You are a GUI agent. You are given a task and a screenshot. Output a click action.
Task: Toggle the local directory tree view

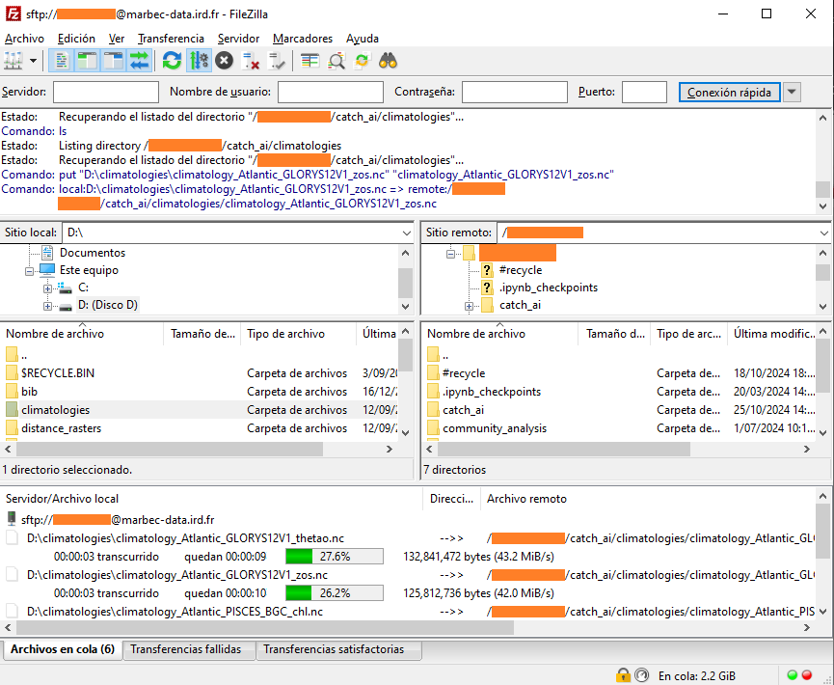pyautogui.click(x=87, y=61)
